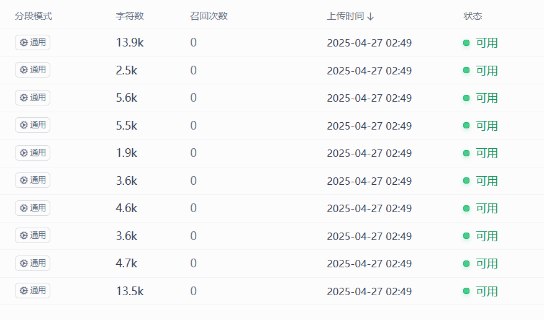Click the recall count 0 in the 13.5k row
The width and height of the screenshot is (544, 320).
[x=194, y=291]
